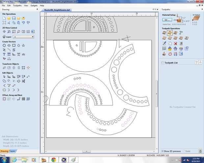
Task: Close the RouterBit_Amphitheater.dxf document tab
Action: click(157, 10)
